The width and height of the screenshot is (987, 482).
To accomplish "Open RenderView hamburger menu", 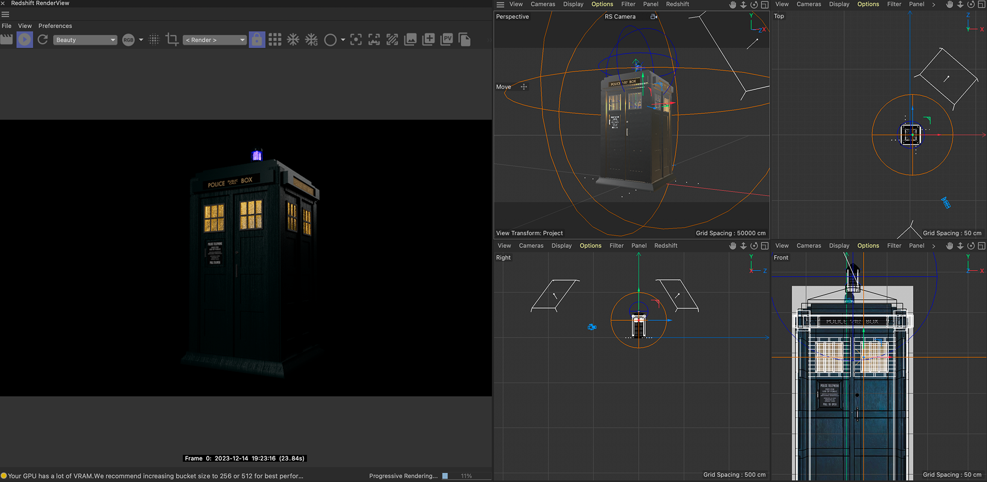I will point(6,14).
